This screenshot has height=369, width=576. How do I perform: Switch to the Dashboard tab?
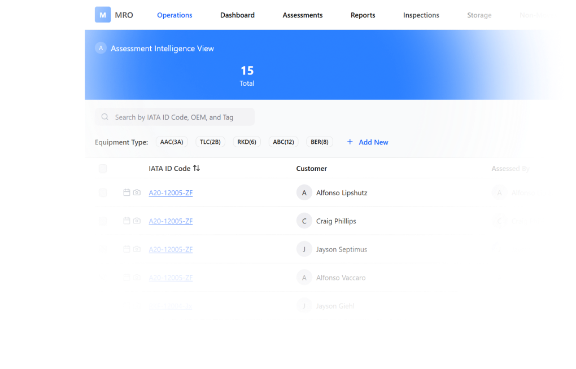point(237,15)
